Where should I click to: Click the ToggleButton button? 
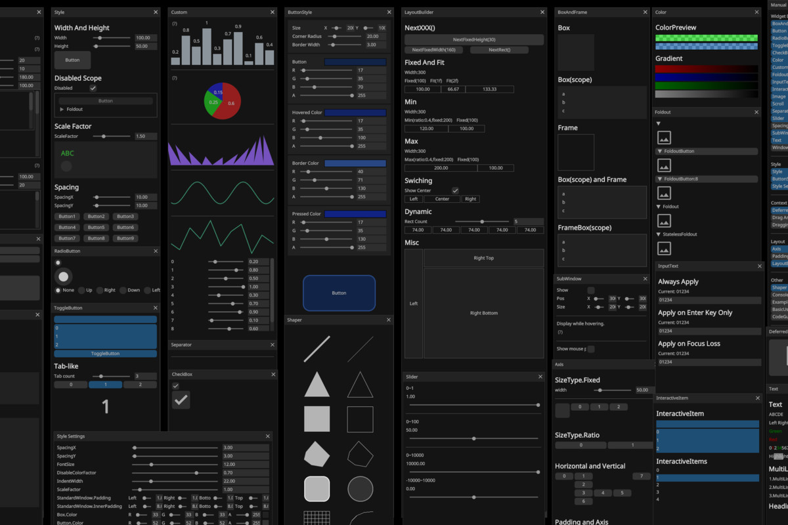(105, 354)
